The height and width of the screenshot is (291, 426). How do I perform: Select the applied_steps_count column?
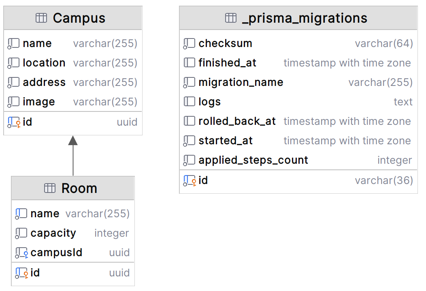[x=253, y=160]
